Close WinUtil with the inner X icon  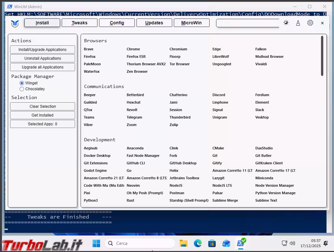322,23
